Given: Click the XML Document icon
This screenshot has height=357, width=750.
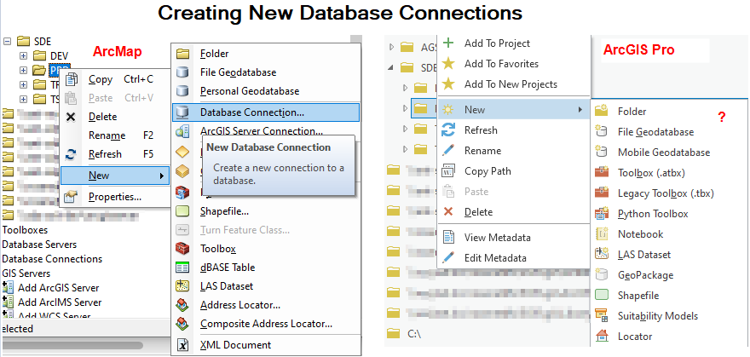Looking at the screenshot, I should [x=182, y=345].
